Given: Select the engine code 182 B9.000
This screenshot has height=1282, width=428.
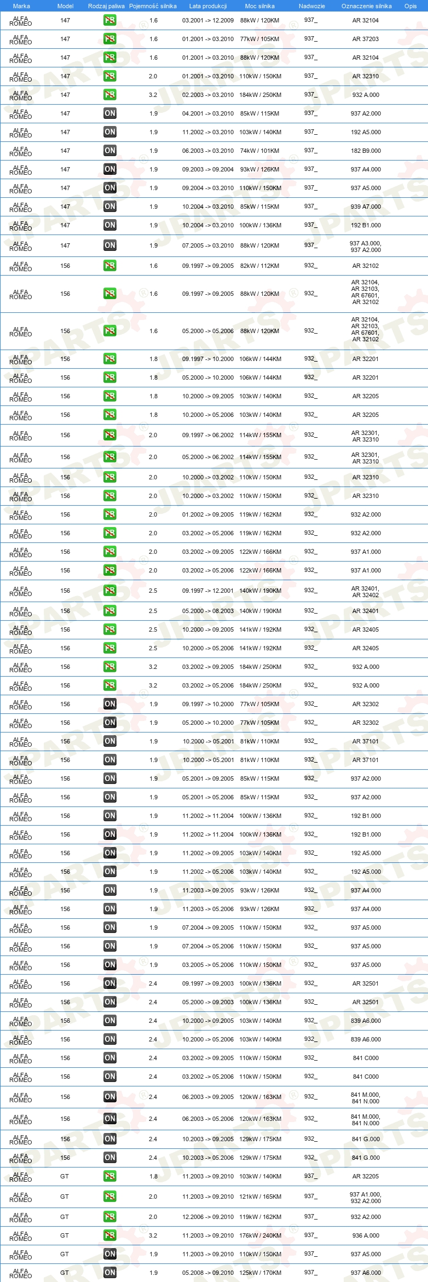Looking at the screenshot, I should (x=366, y=151).
